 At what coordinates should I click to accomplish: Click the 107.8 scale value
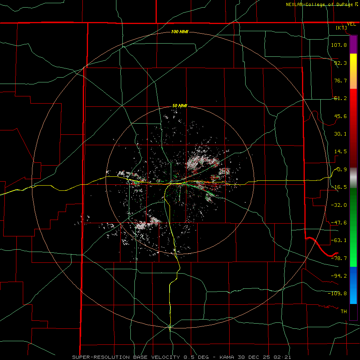(339, 45)
